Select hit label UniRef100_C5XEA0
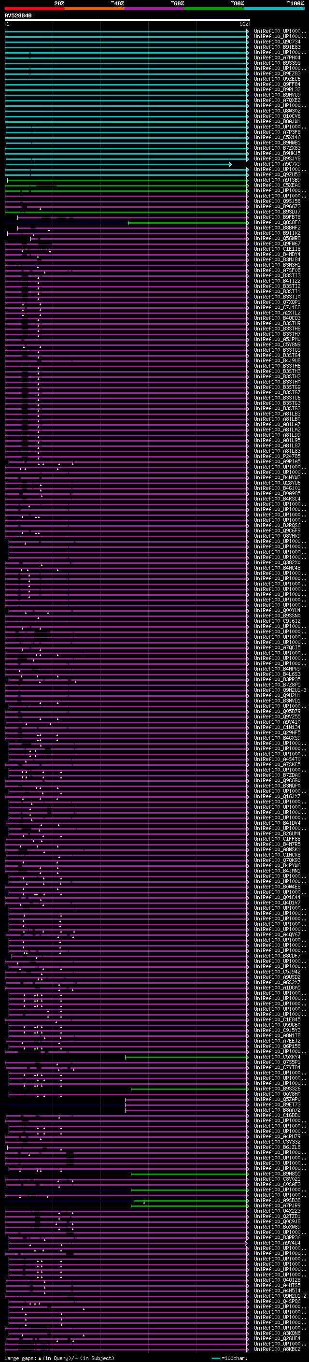The height and width of the screenshot is (1362, 309). 277,185
